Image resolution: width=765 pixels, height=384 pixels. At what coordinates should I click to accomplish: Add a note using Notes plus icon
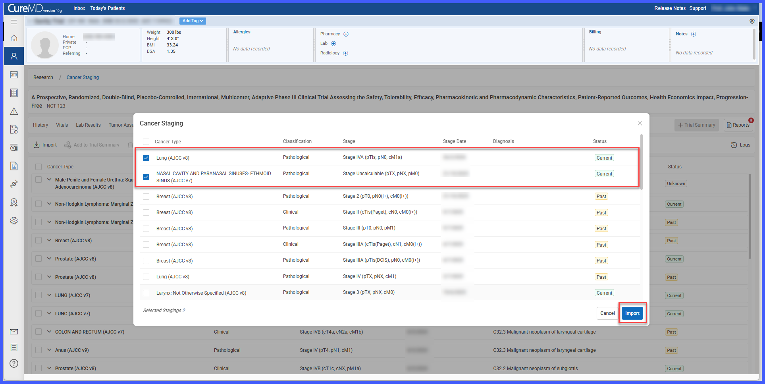pos(694,34)
